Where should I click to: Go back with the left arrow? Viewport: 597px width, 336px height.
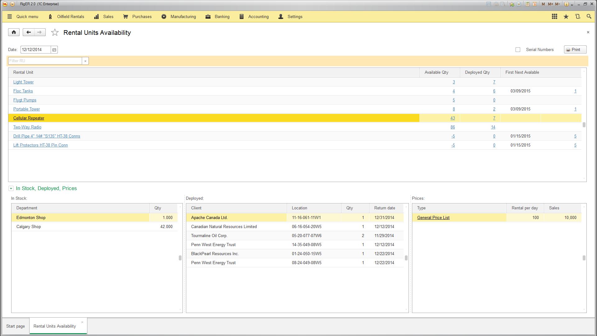(29, 32)
